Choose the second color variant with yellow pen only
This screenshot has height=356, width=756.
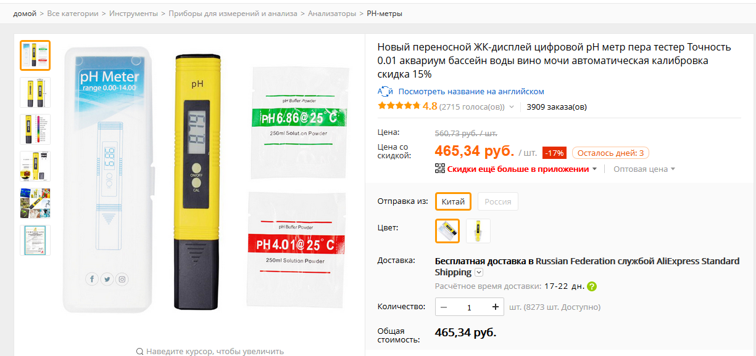click(x=478, y=231)
